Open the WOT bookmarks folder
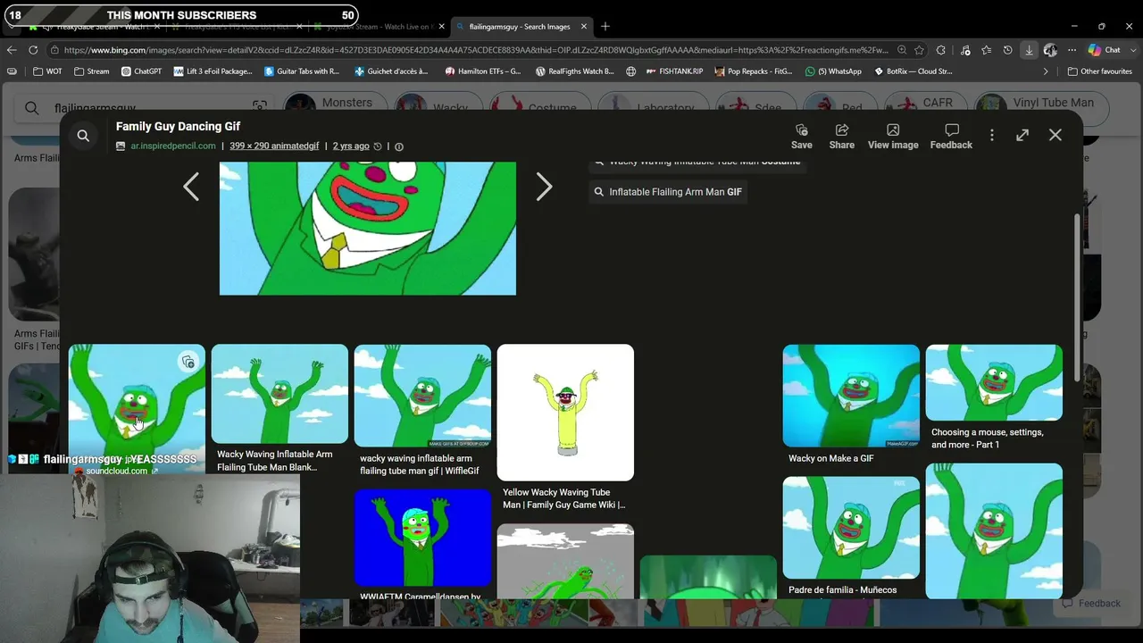Screen dimensions: 1143x643 point(47,71)
